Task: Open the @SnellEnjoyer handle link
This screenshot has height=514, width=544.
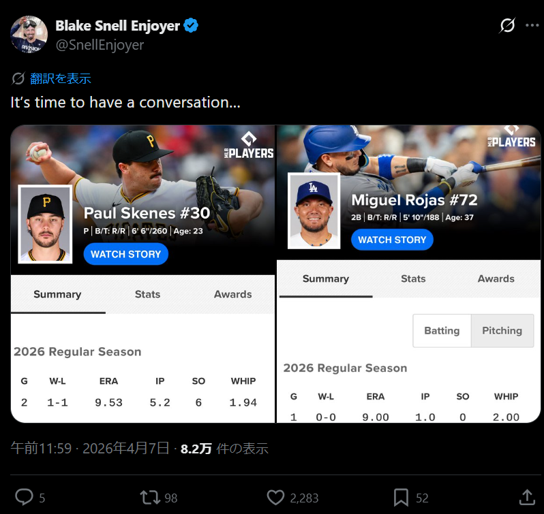Action: coord(100,45)
